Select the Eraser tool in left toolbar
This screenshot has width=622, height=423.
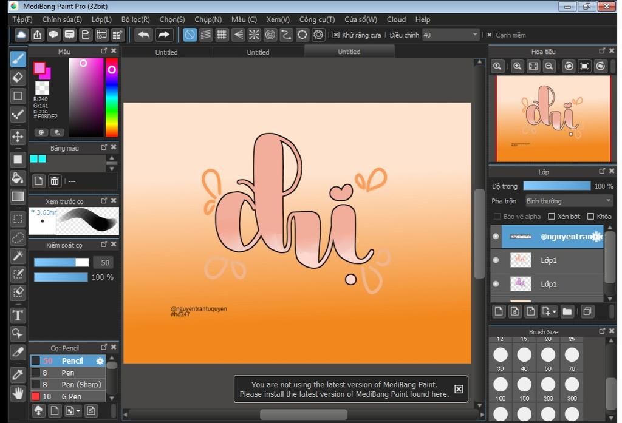(x=18, y=77)
